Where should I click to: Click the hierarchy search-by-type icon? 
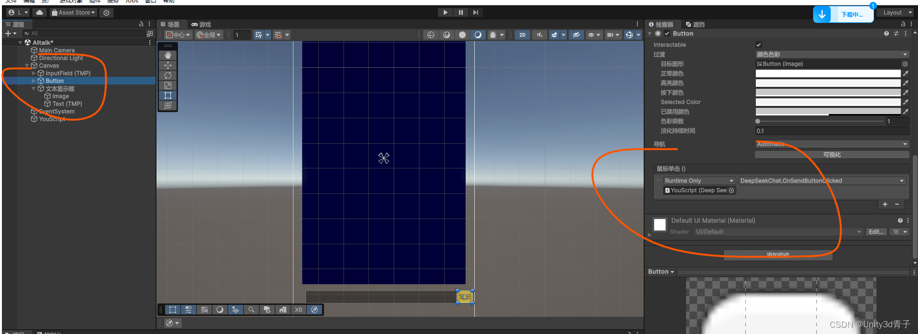point(150,33)
